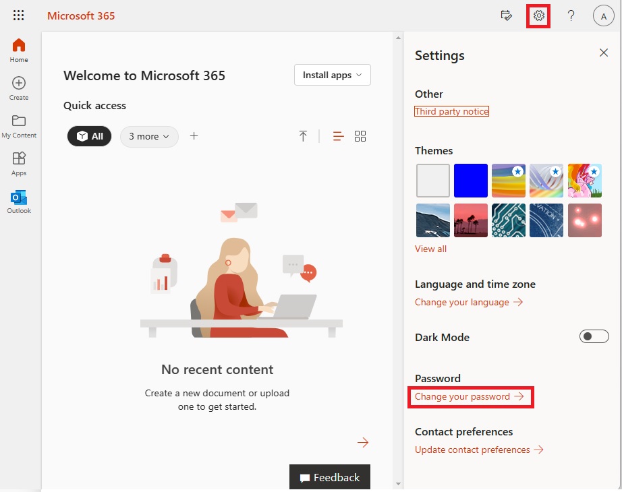622x492 pixels.
Task: Click Update contact preferences link
Action: [x=479, y=450]
